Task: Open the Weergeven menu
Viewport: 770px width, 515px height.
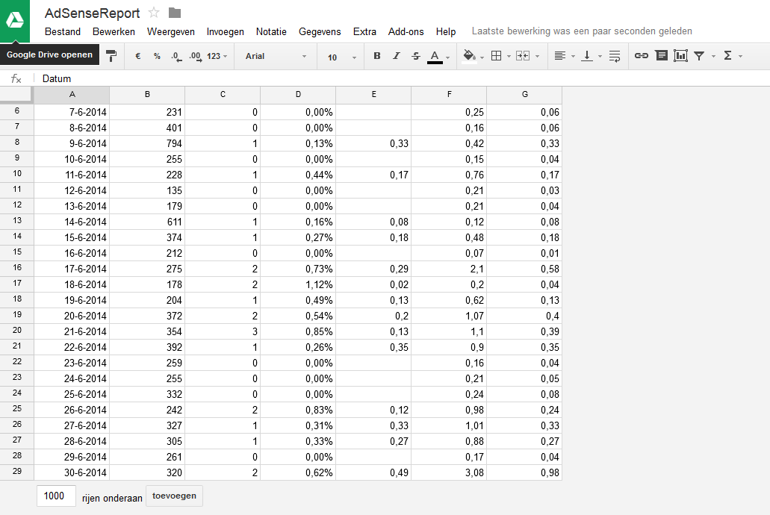Action: pyautogui.click(x=170, y=32)
